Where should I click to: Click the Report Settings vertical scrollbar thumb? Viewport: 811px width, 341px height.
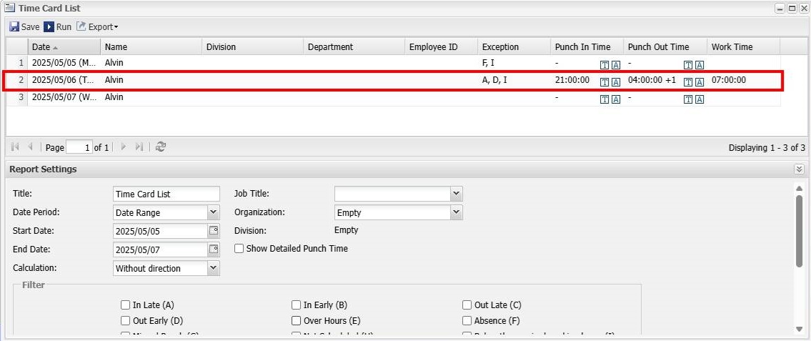(x=800, y=232)
